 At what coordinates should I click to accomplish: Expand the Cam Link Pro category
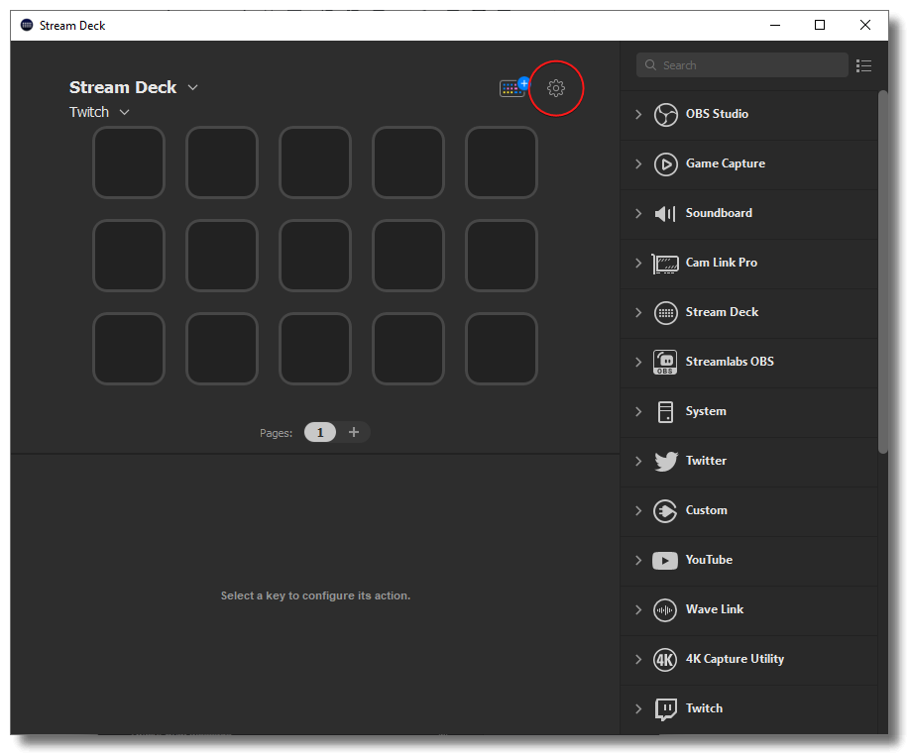point(638,264)
